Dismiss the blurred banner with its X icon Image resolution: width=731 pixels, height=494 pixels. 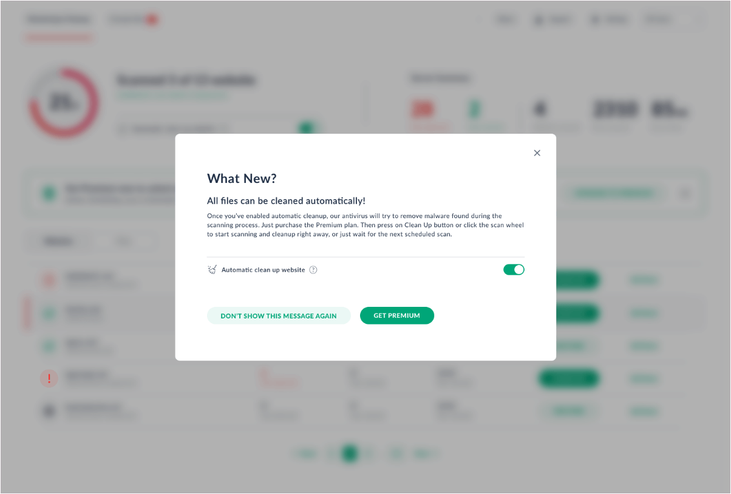[685, 193]
